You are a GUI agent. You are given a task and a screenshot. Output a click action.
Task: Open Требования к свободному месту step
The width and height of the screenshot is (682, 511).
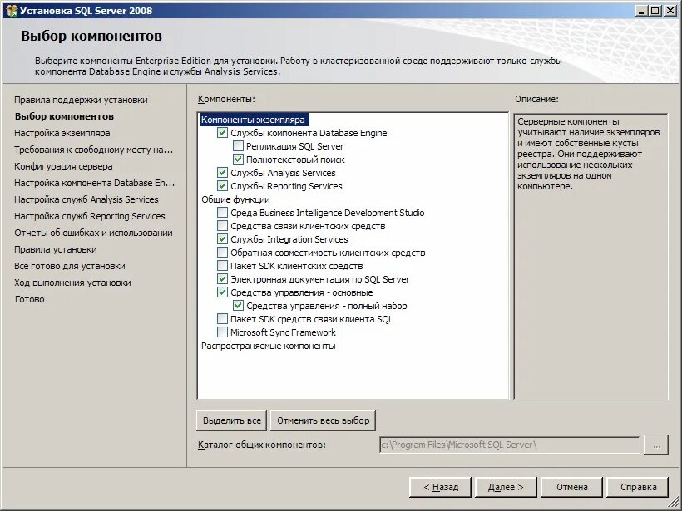click(93, 150)
